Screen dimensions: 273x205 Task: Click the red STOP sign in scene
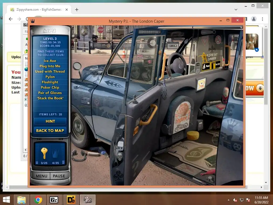pos(101,30)
